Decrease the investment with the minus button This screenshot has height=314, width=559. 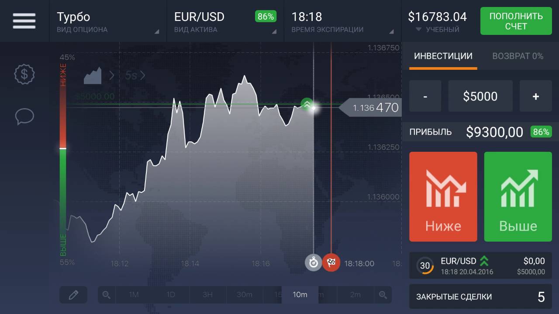click(x=425, y=96)
